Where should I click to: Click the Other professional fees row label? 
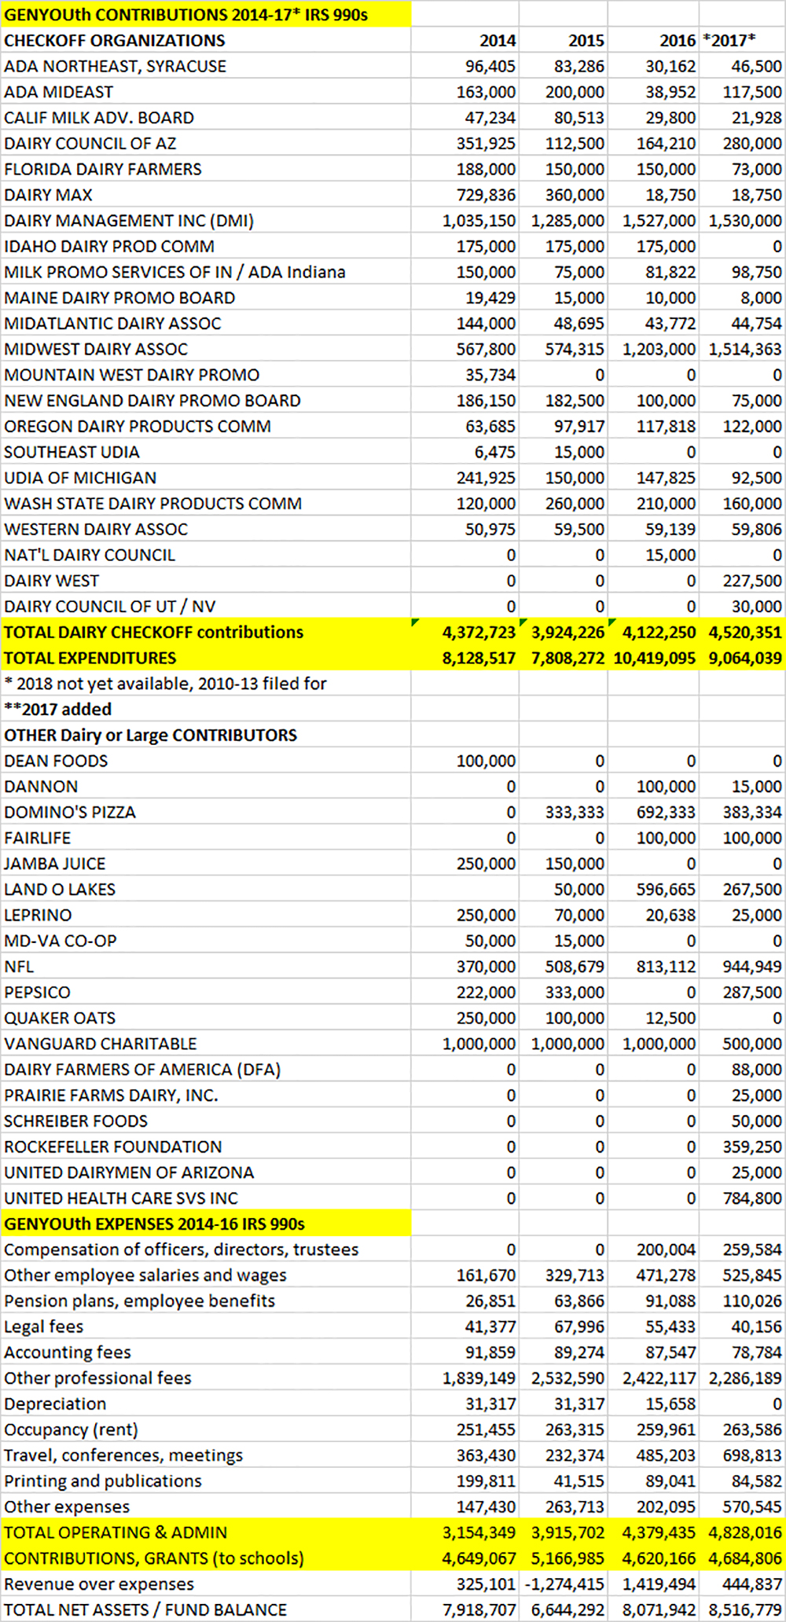[x=98, y=1378]
